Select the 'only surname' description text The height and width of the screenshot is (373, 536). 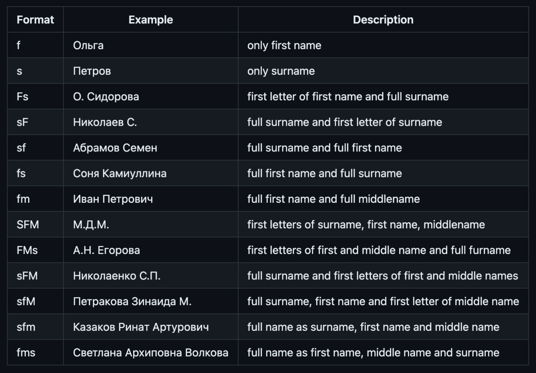[x=281, y=71]
